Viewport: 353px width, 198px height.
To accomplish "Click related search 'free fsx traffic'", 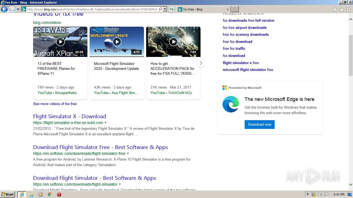I will (x=234, y=48).
